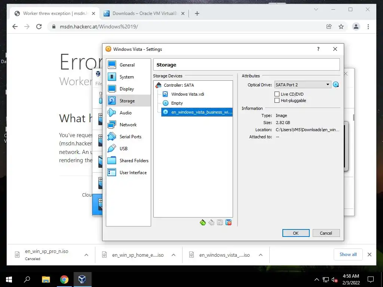383x287 pixels.
Task: Open the Windows Start menu
Action: 9,280
